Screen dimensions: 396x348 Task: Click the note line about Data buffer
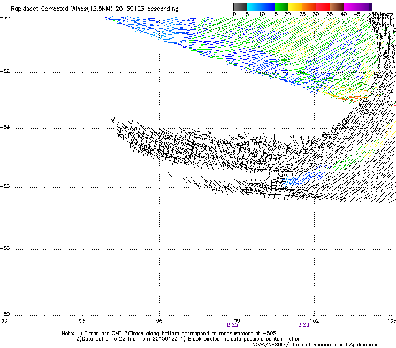(188, 339)
